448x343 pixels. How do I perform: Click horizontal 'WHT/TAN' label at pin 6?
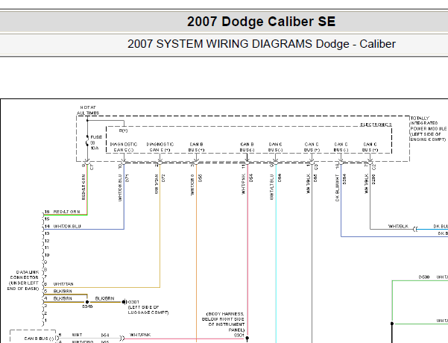(63, 284)
